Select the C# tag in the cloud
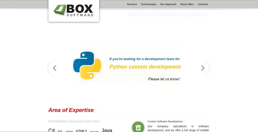Screen dimensions: 258x132 click(52, 130)
